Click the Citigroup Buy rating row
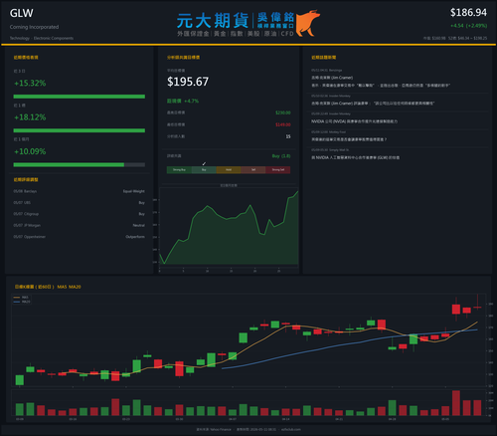497x436 pixels. (x=80, y=214)
